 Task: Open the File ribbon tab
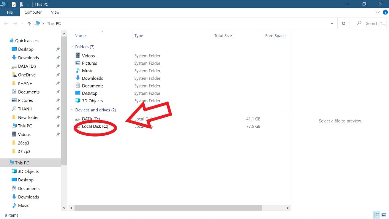(9, 12)
